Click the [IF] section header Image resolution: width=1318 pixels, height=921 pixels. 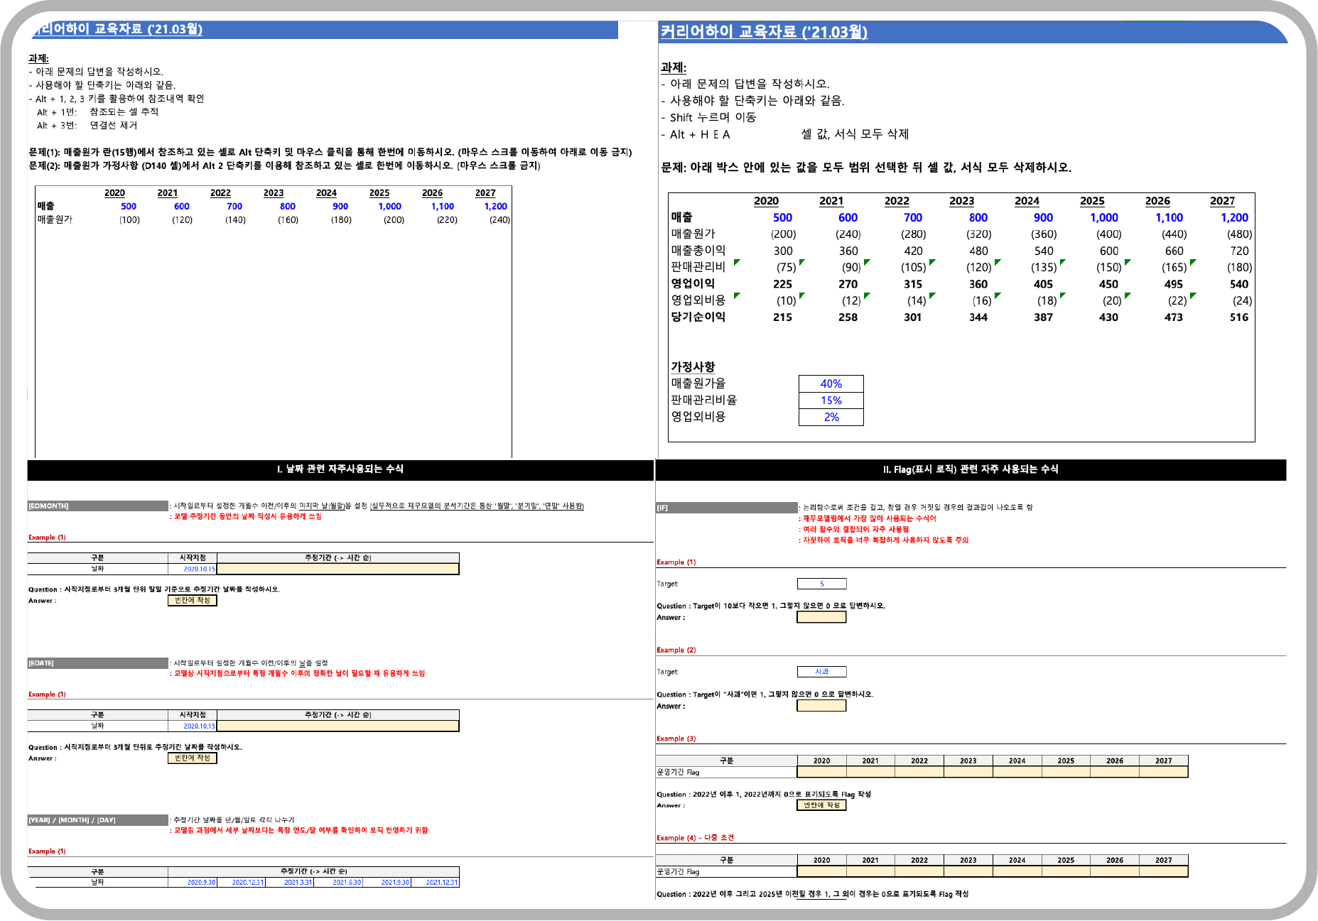[726, 508]
